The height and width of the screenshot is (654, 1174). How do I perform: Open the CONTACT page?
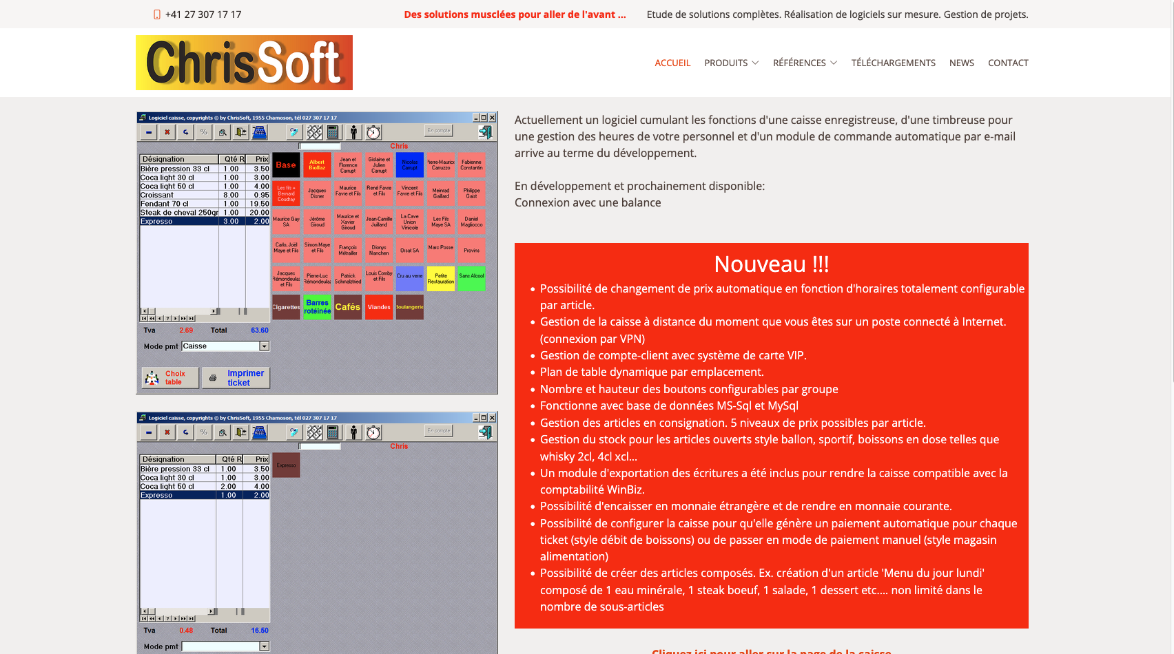(x=1008, y=63)
